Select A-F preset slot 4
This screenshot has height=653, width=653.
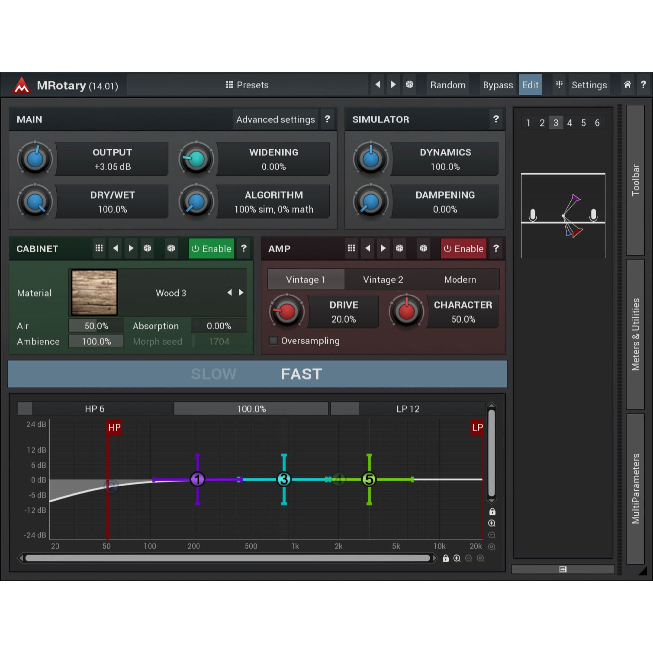coord(569,123)
